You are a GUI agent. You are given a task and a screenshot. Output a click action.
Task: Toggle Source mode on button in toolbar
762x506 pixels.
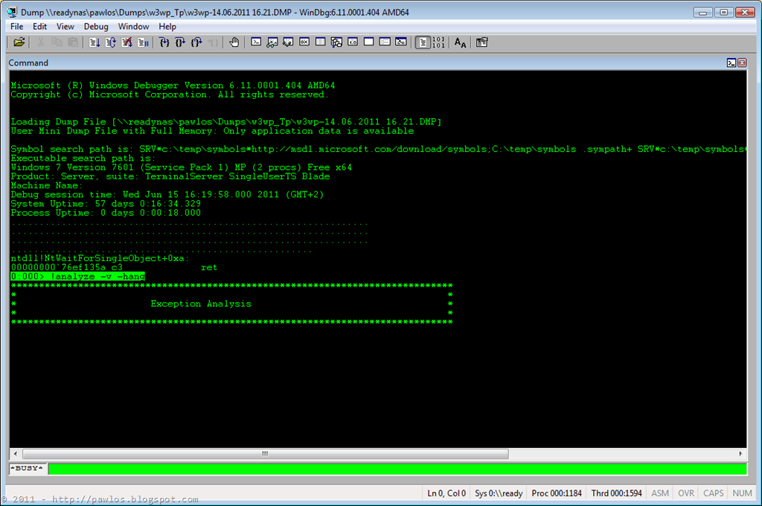click(x=423, y=42)
